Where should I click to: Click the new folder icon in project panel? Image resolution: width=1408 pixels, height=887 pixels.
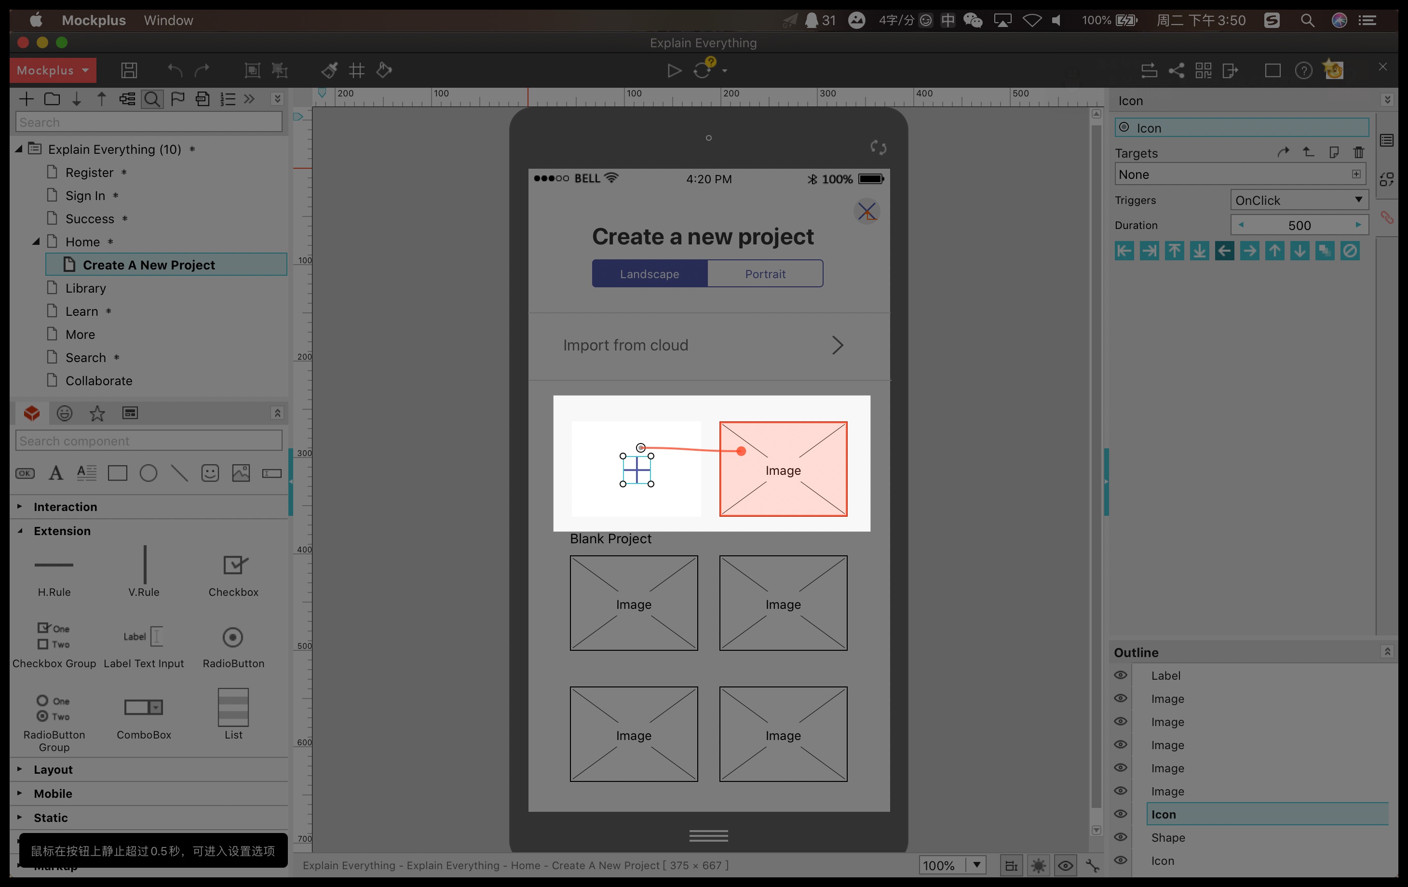coord(52,99)
